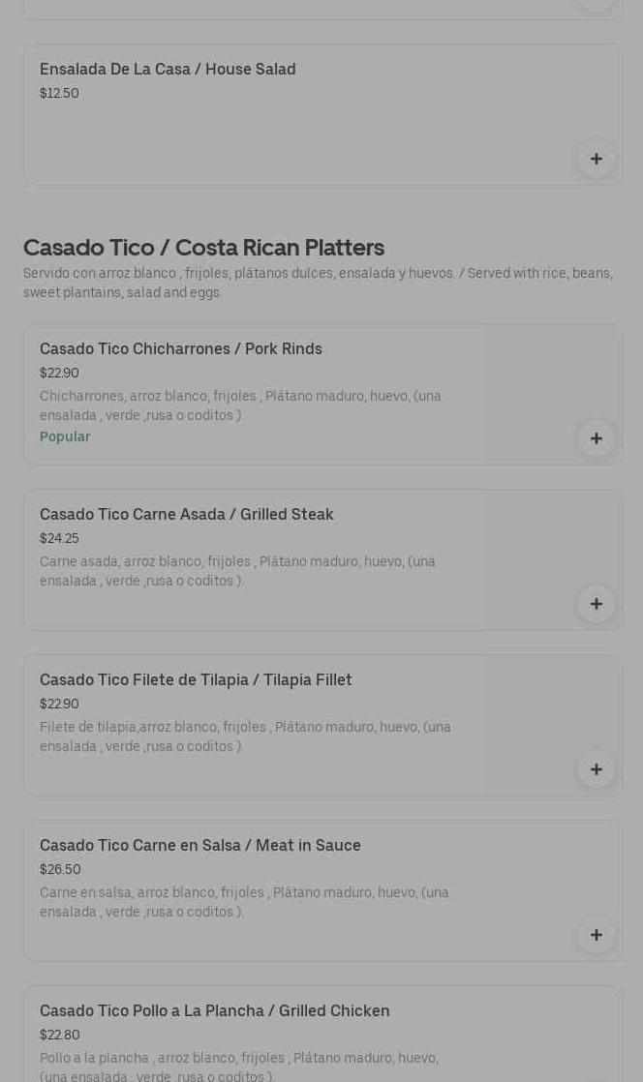Select Casado Tico Carne Asada / Grilled Steak title
This screenshot has width=643, height=1082.
(x=187, y=515)
